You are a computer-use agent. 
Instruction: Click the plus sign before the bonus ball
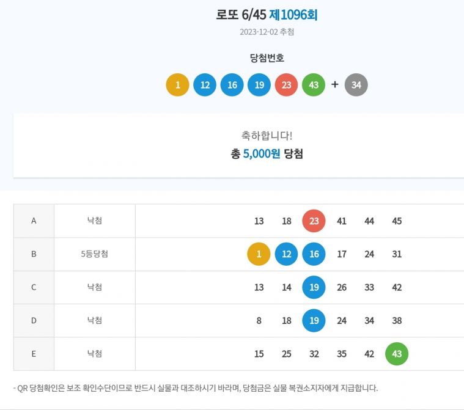334,84
